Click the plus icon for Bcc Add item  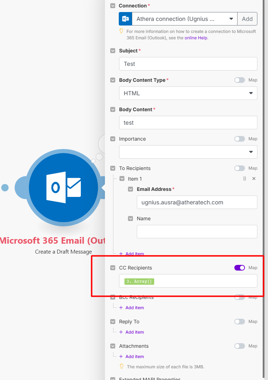pyautogui.click(x=121, y=307)
